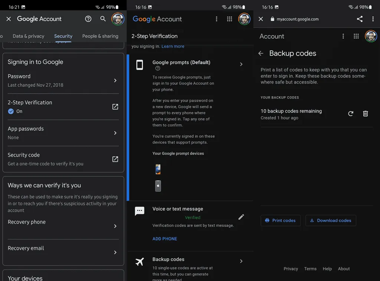Viewport: 380px width, 281px height.
Task: Edit the Voice or text message entry
Action: pos(241,217)
